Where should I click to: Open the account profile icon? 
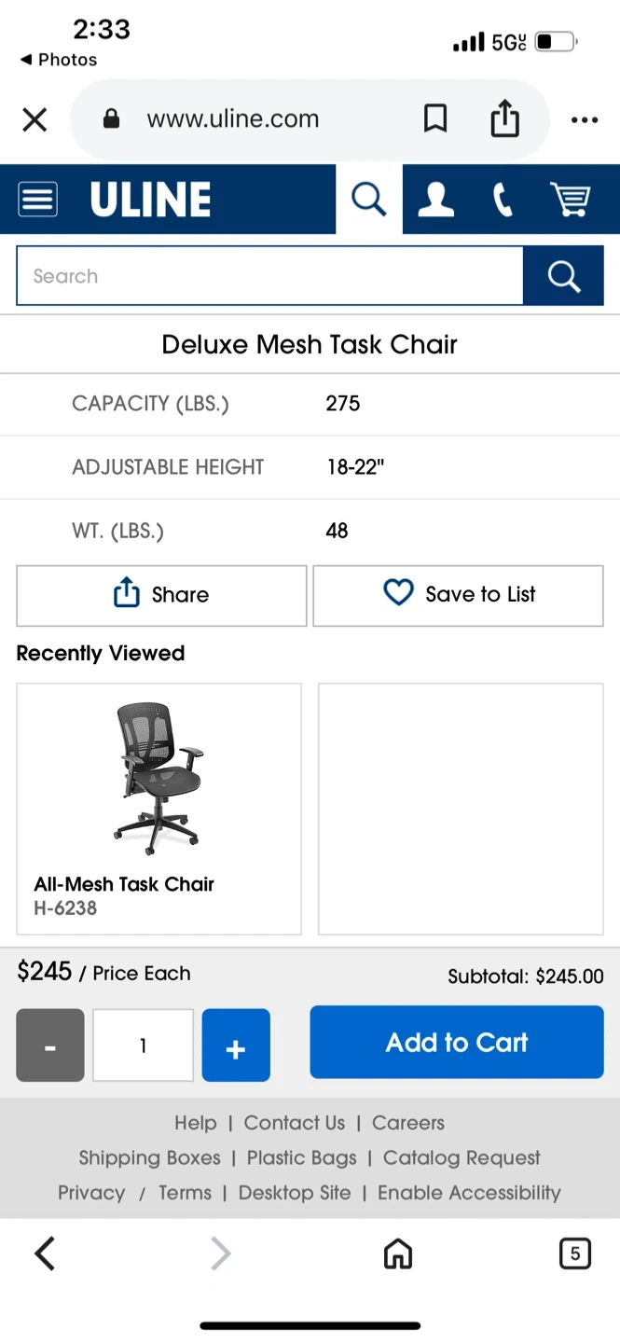pos(435,200)
